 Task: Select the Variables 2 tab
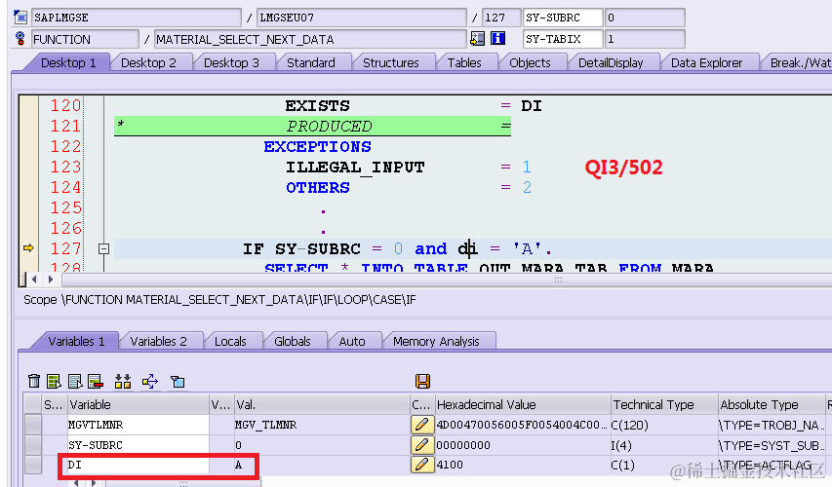pos(158,341)
